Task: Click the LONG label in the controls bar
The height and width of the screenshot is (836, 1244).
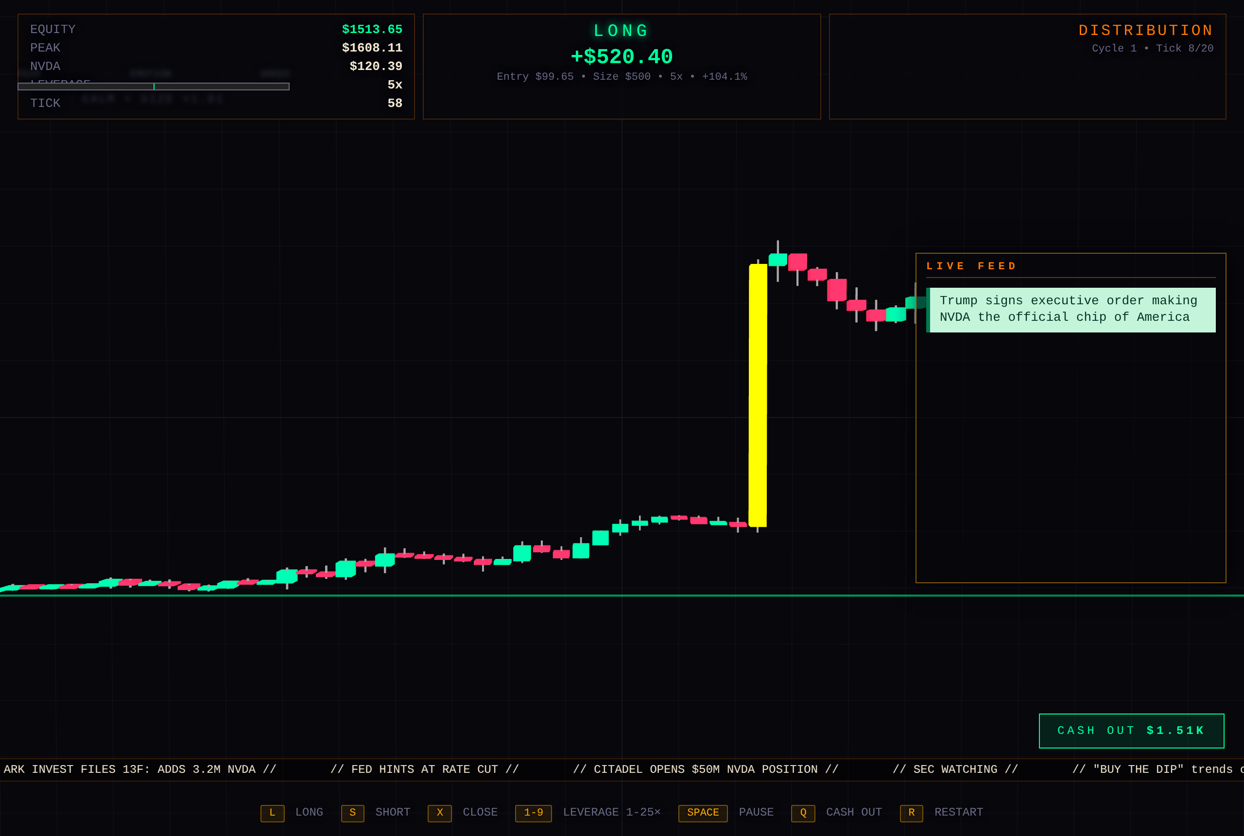Action: point(309,813)
